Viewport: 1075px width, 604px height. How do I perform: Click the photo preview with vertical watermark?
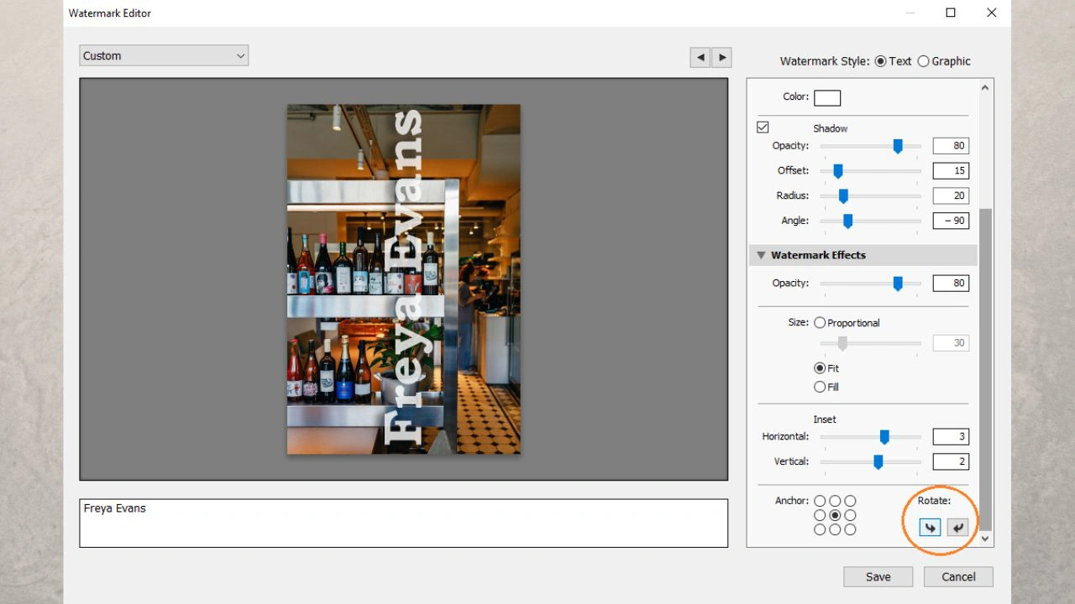[404, 279]
